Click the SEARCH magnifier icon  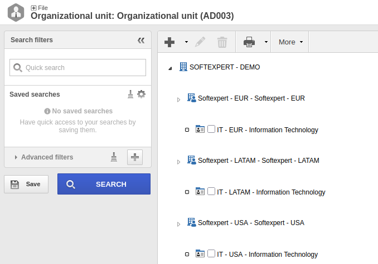(71, 185)
